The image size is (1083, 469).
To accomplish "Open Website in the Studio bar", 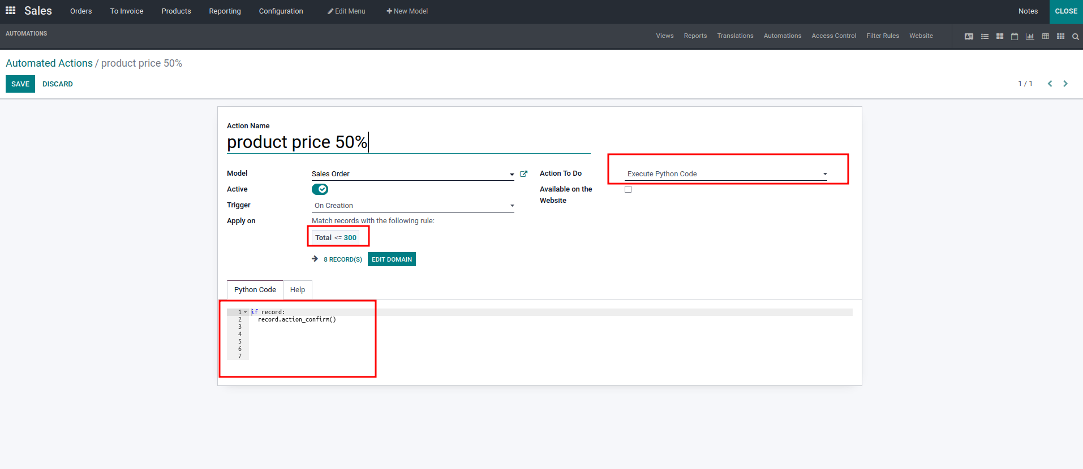I will coord(921,36).
